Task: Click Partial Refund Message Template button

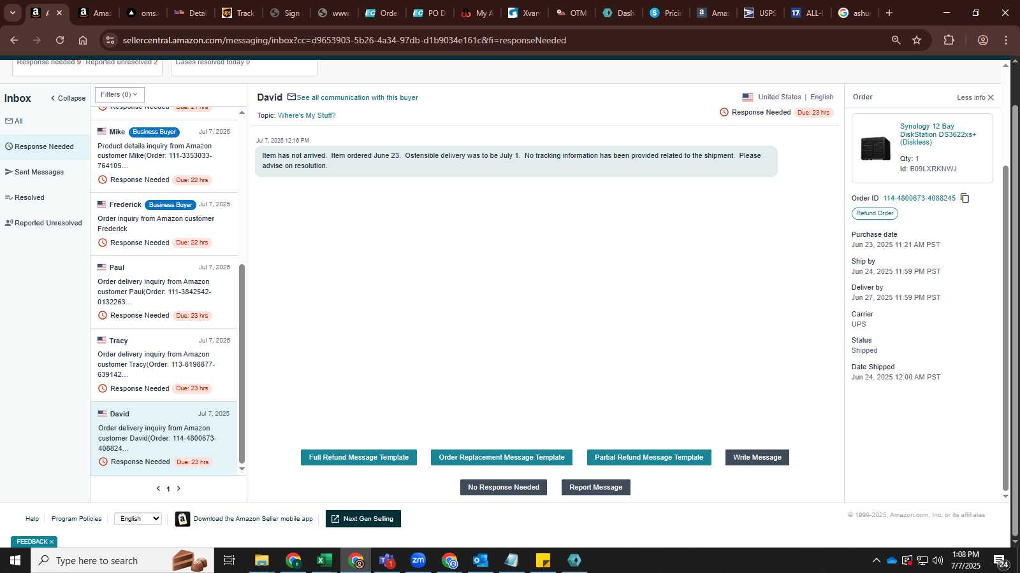Action: click(x=649, y=457)
